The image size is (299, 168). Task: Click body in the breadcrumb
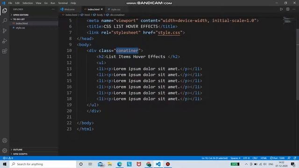tap(100, 14)
